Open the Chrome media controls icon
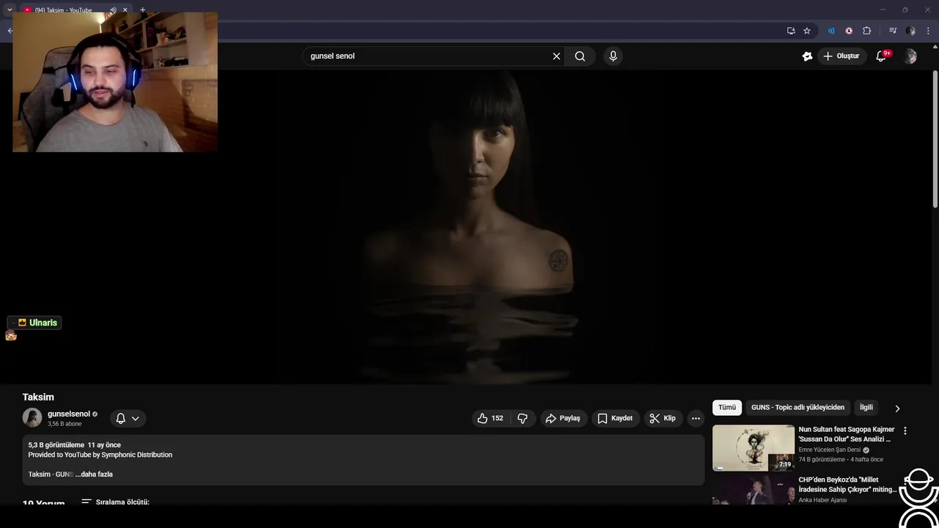 892,31
